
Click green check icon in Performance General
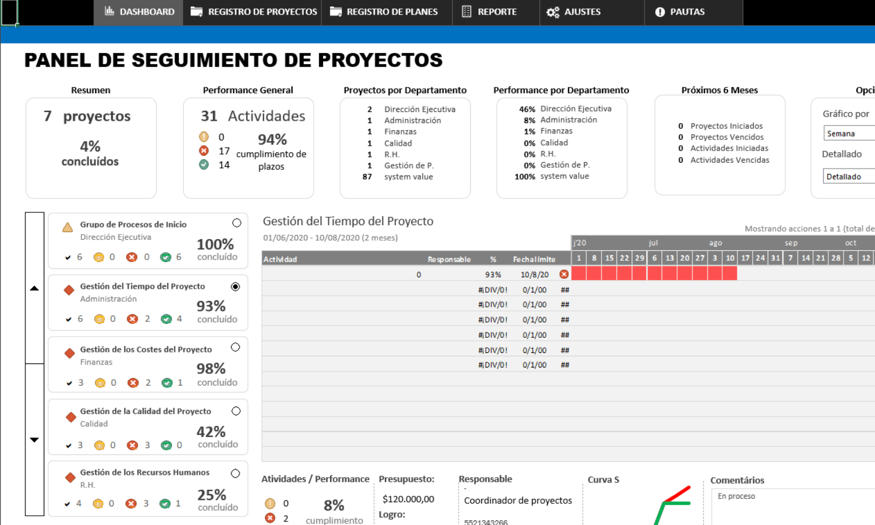[204, 164]
